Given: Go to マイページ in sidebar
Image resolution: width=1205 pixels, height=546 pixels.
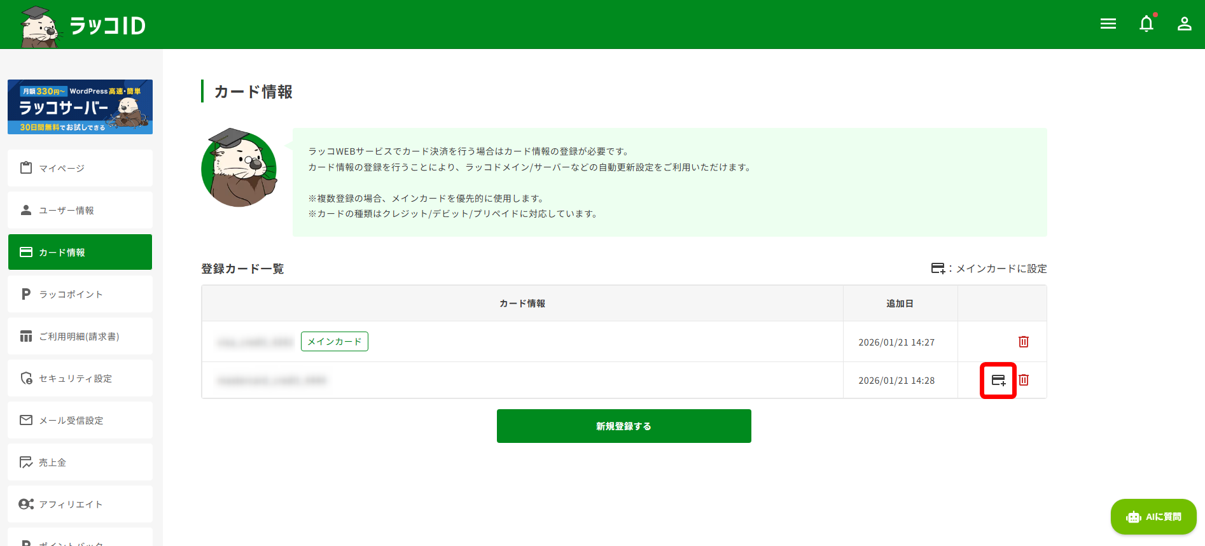Looking at the screenshot, I should [x=80, y=168].
